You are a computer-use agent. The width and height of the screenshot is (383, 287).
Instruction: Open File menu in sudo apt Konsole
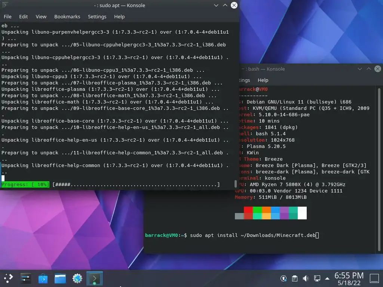pos(7,16)
